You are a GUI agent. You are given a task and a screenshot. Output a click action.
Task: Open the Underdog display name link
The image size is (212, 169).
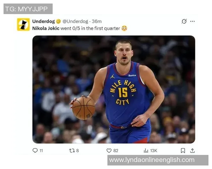tap(43, 21)
